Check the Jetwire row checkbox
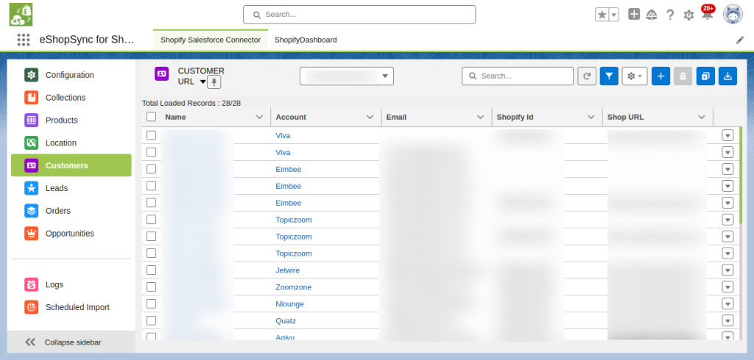 tap(152, 270)
